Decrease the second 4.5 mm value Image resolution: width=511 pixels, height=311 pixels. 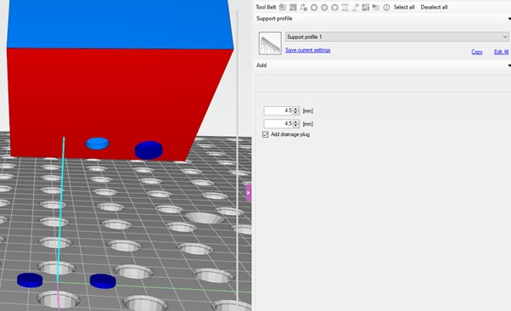[x=295, y=126]
